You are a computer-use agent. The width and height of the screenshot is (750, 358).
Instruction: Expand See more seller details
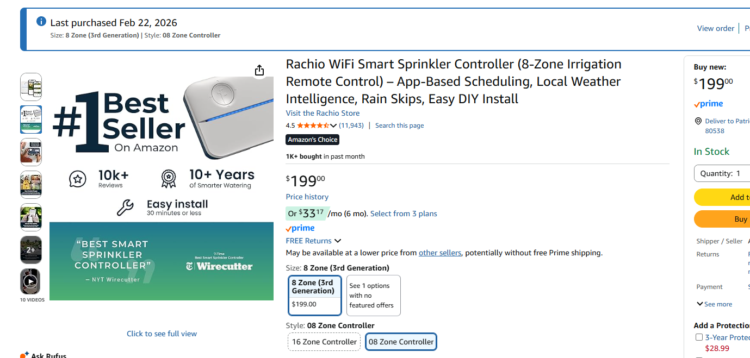714,304
